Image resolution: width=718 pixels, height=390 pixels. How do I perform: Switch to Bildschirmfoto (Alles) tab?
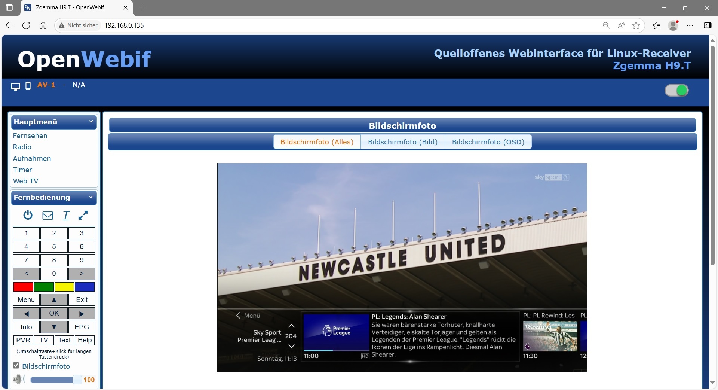317,142
